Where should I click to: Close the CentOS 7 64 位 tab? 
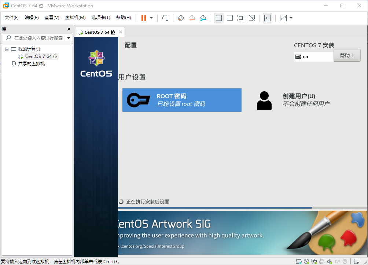(120, 32)
